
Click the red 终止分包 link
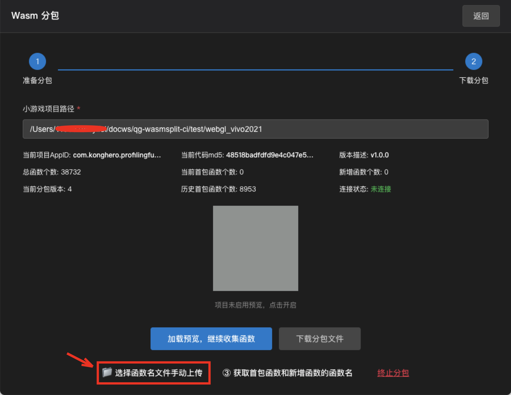pos(393,373)
